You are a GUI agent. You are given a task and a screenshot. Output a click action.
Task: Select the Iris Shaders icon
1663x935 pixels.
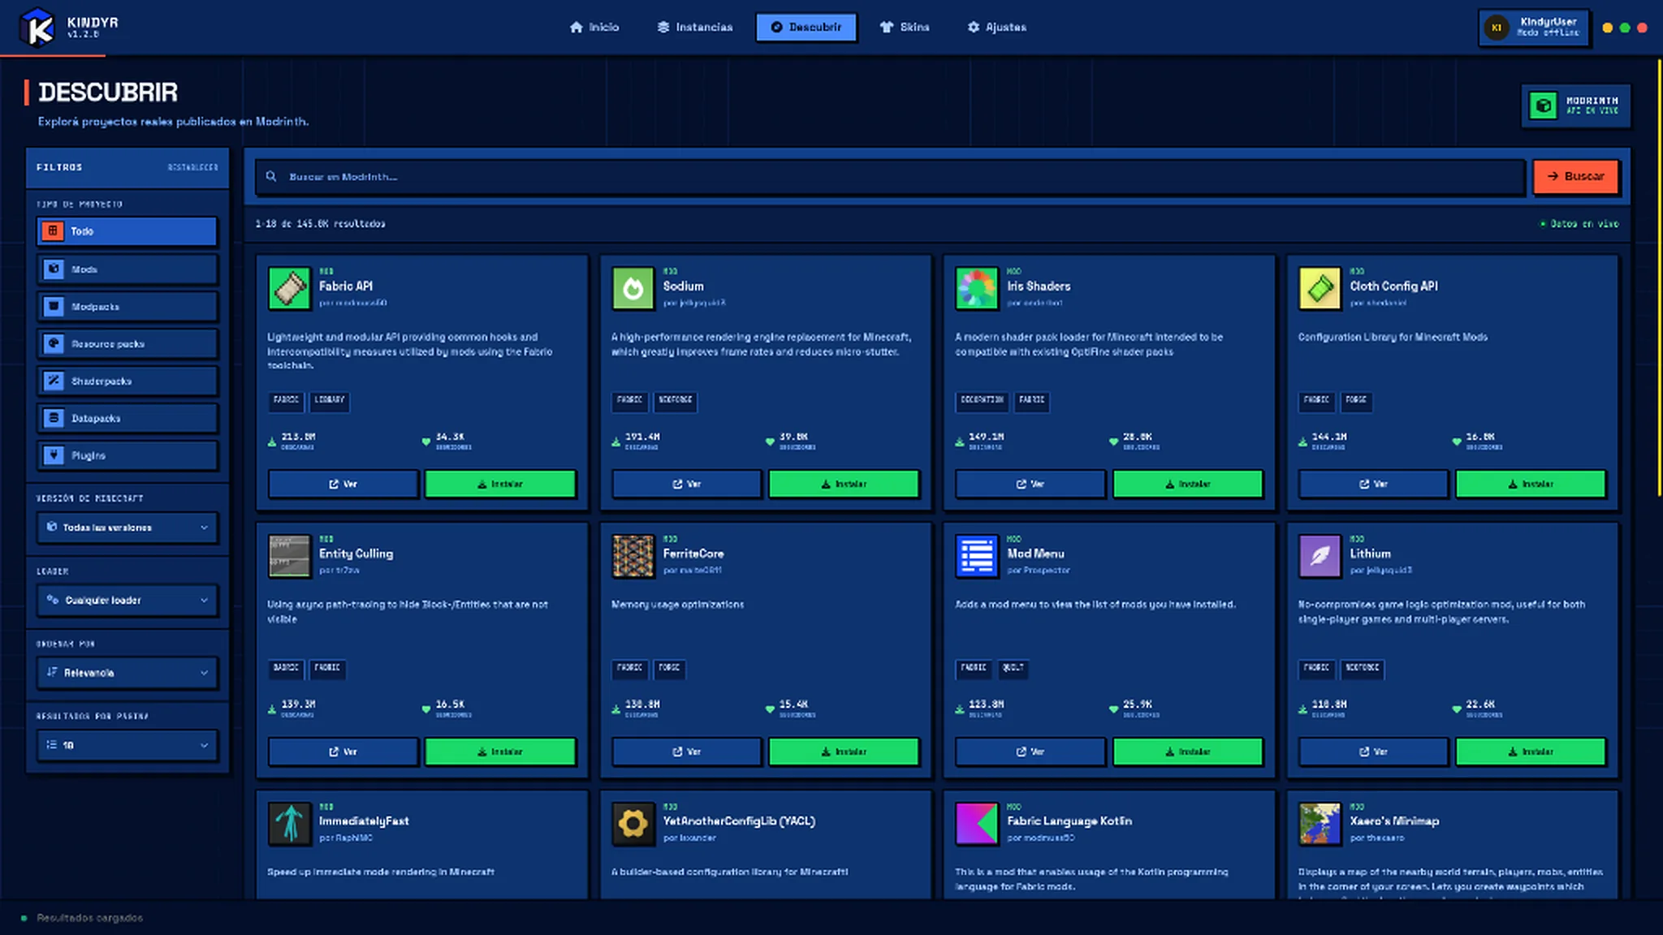tap(976, 288)
